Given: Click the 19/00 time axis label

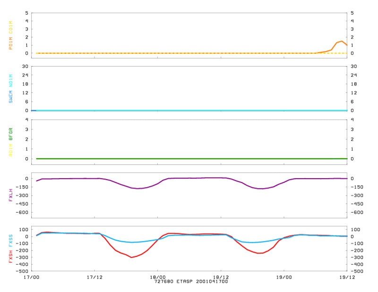Looking at the screenshot, I should point(284,277).
